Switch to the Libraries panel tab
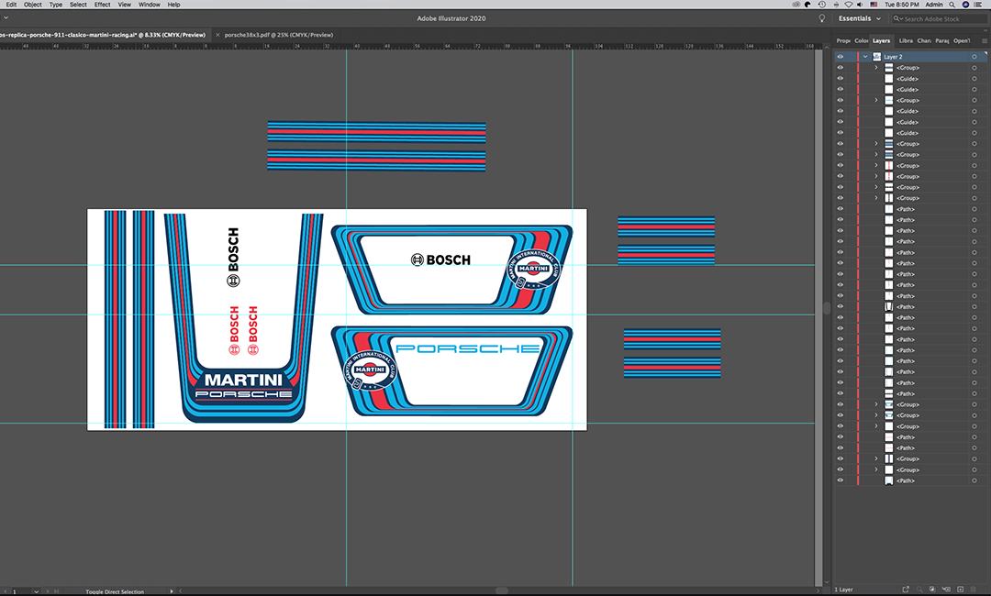Image resolution: width=991 pixels, height=596 pixels. click(x=906, y=40)
